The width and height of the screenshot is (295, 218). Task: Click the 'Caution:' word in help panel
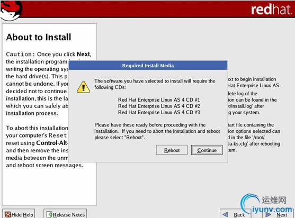coord(21,54)
